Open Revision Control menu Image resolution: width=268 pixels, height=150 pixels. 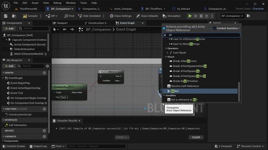pos(250,146)
